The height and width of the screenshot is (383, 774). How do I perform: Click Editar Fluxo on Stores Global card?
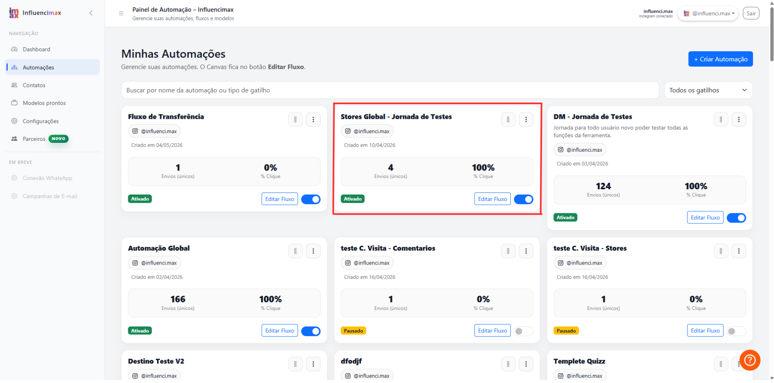click(x=492, y=199)
